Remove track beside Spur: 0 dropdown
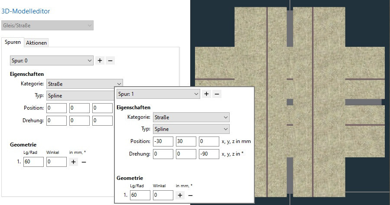 110,60
